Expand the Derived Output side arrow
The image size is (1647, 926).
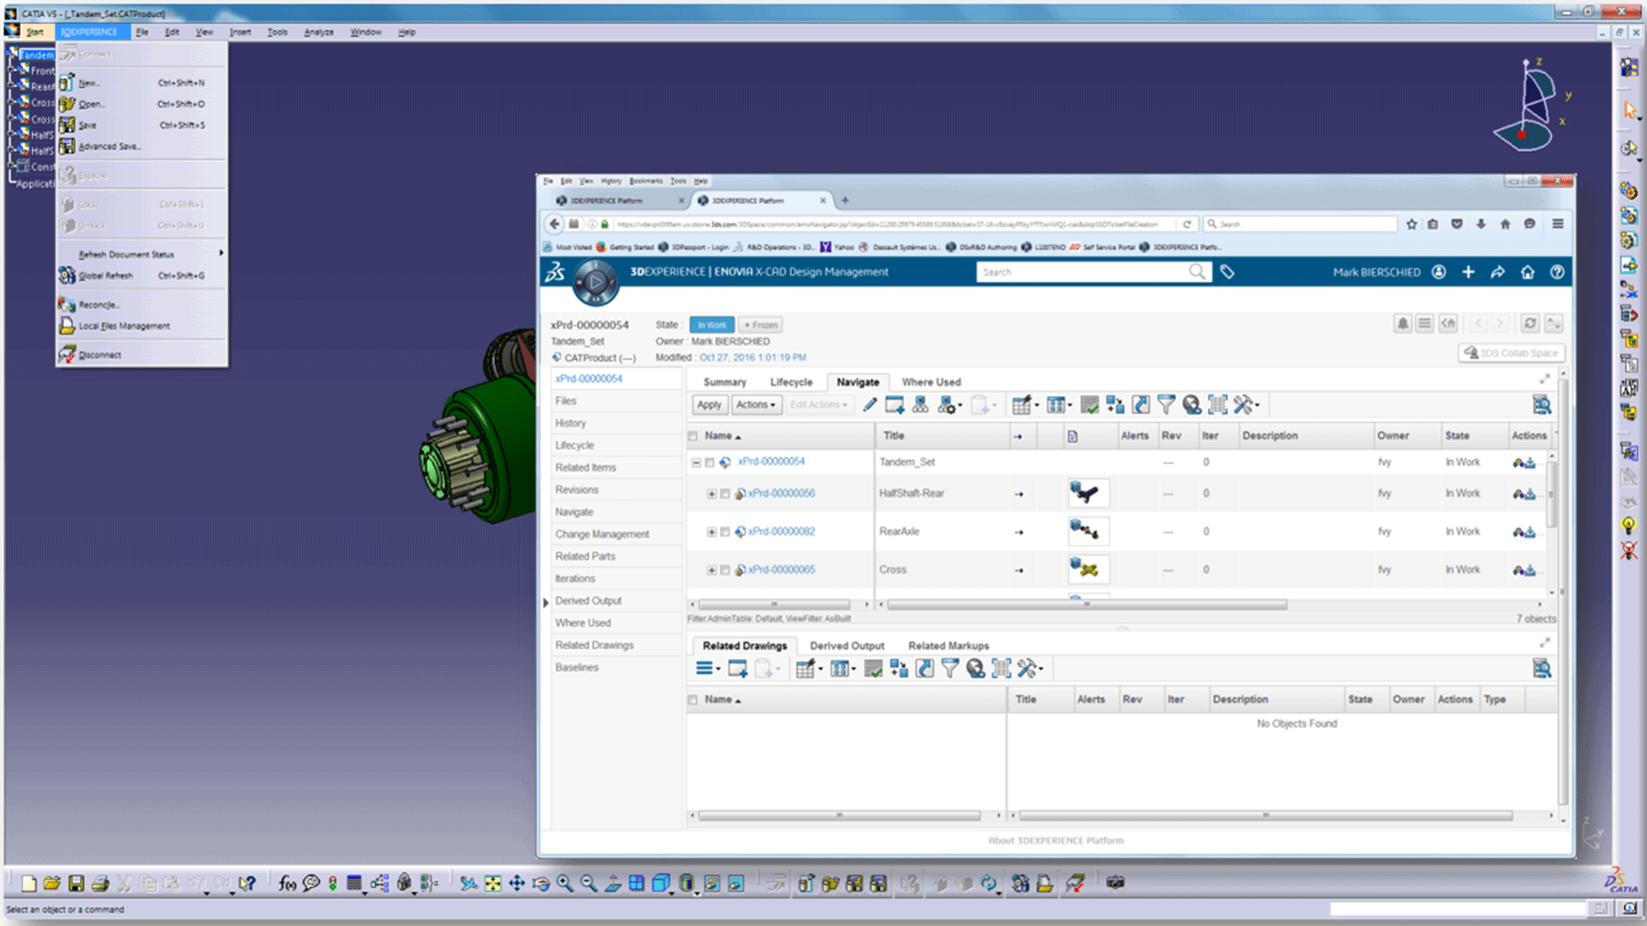coord(546,603)
